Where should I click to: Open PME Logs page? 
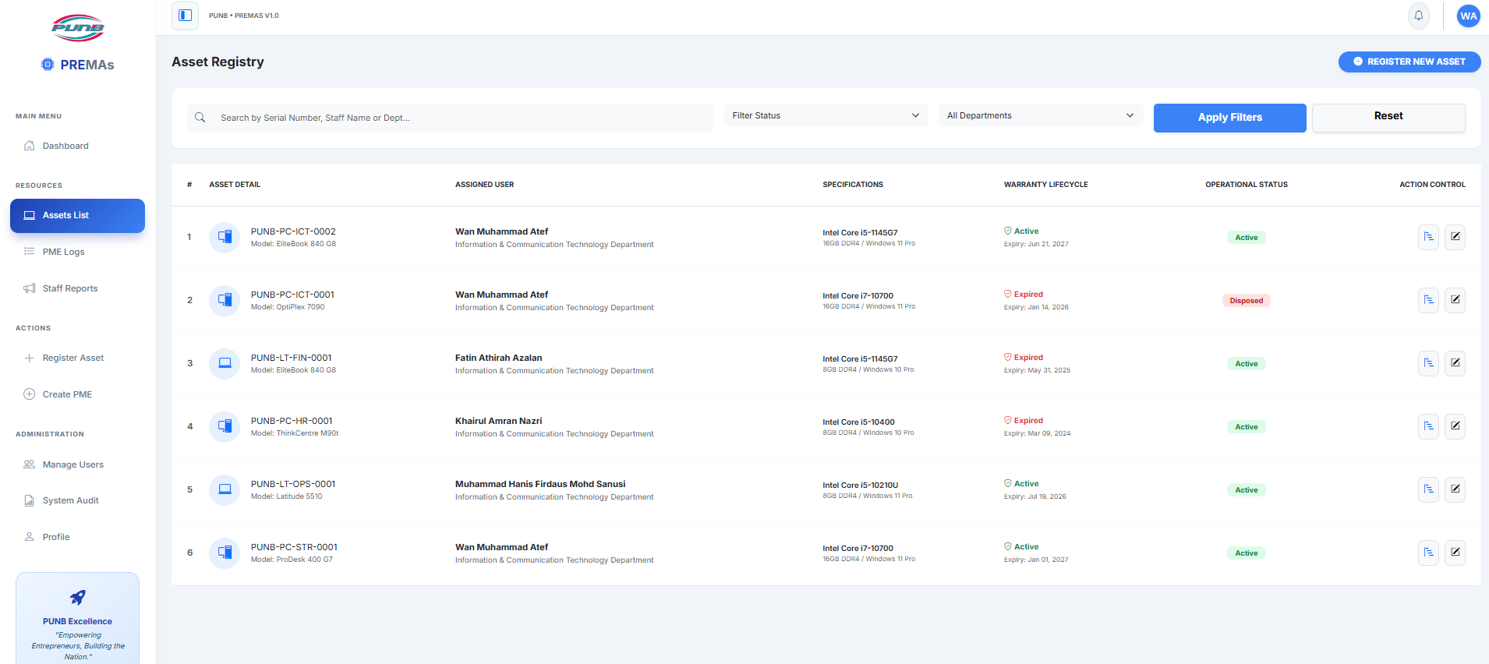point(77,252)
